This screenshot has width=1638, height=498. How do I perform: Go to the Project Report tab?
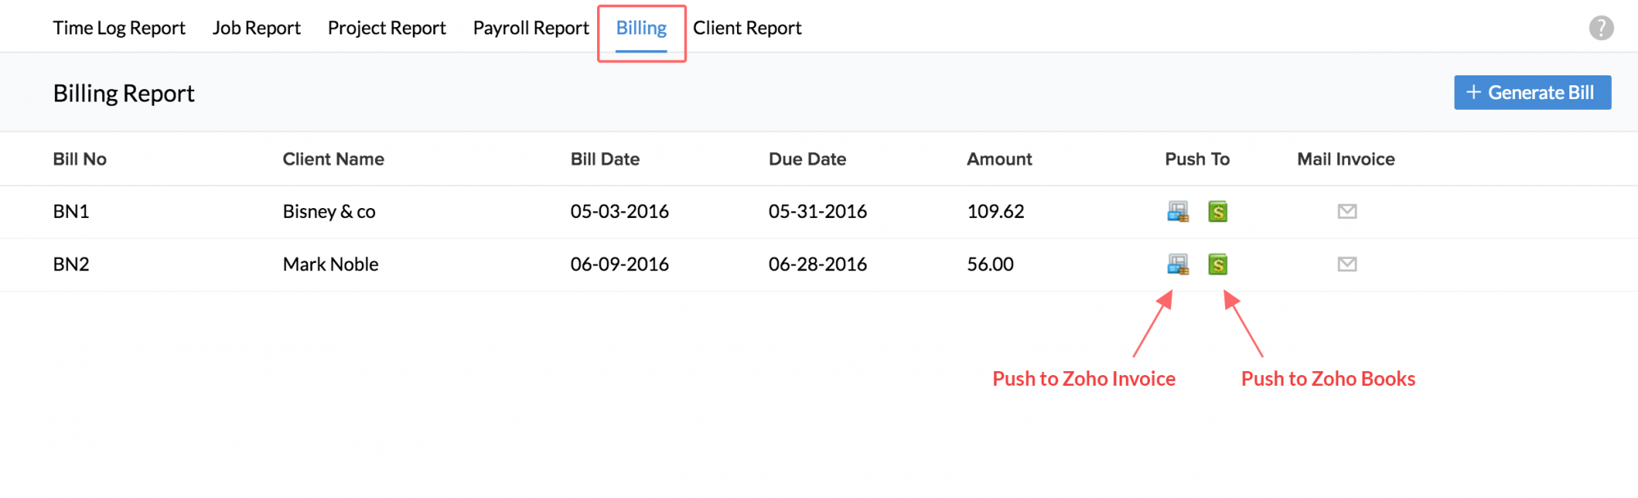coord(387,28)
